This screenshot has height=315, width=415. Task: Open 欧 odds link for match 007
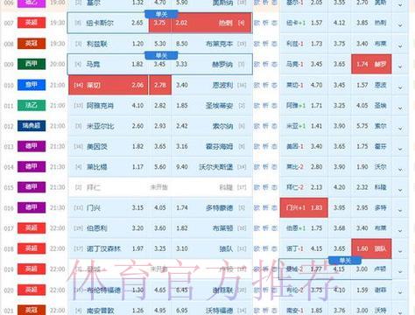point(257,23)
